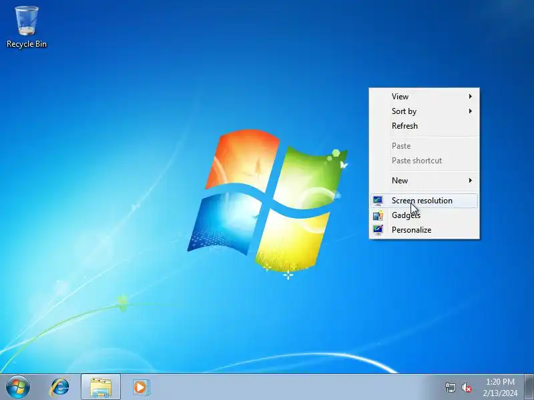
Task: Click the Screen resolution monitor icon
Action: click(378, 201)
